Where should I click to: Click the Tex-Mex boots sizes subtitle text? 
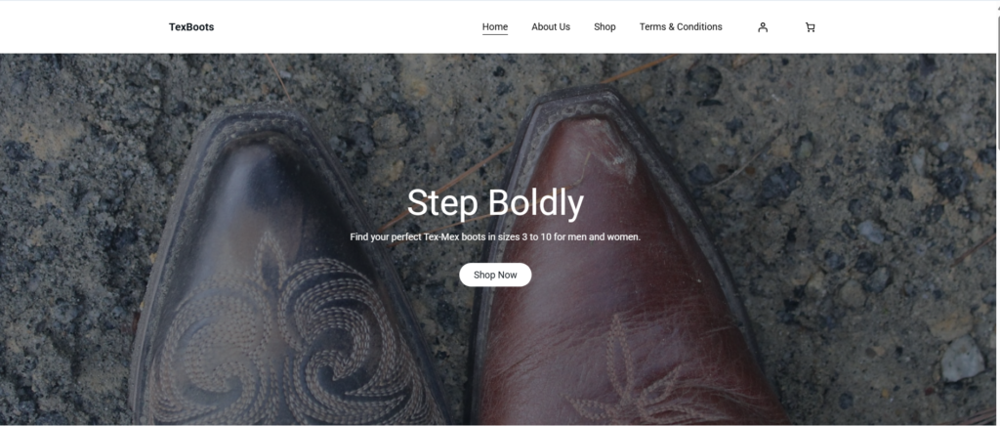coord(495,236)
